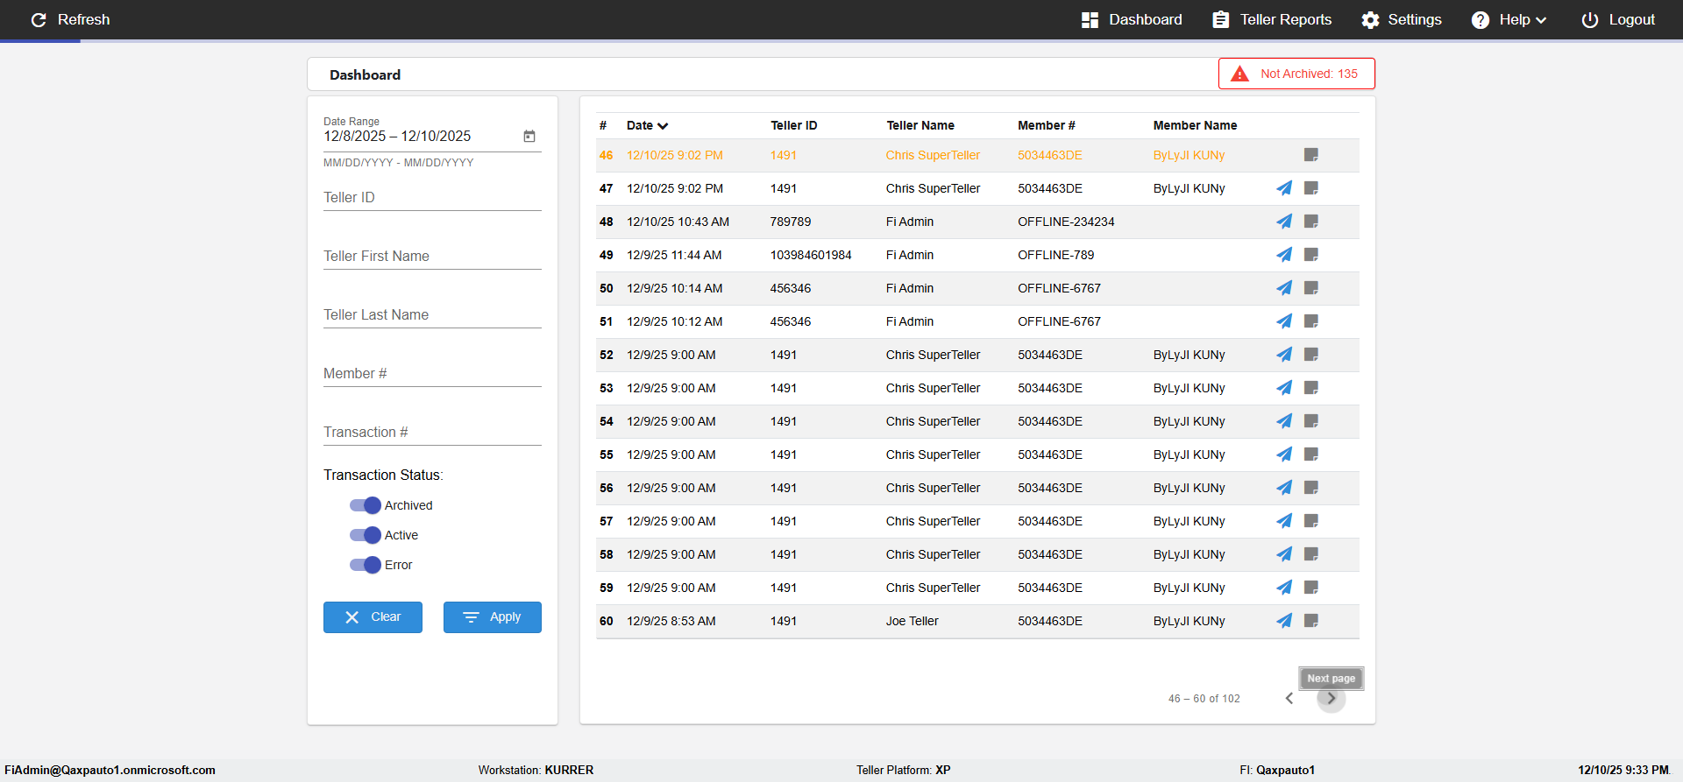This screenshot has width=1683, height=782.
Task: Click the Apply filters button
Action: [493, 617]
